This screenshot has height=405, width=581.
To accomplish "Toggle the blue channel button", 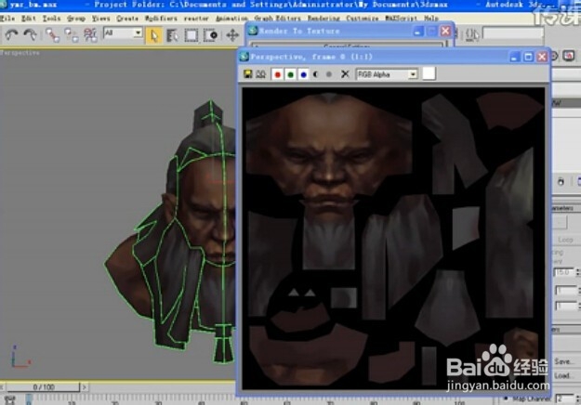I will [303, 74].
